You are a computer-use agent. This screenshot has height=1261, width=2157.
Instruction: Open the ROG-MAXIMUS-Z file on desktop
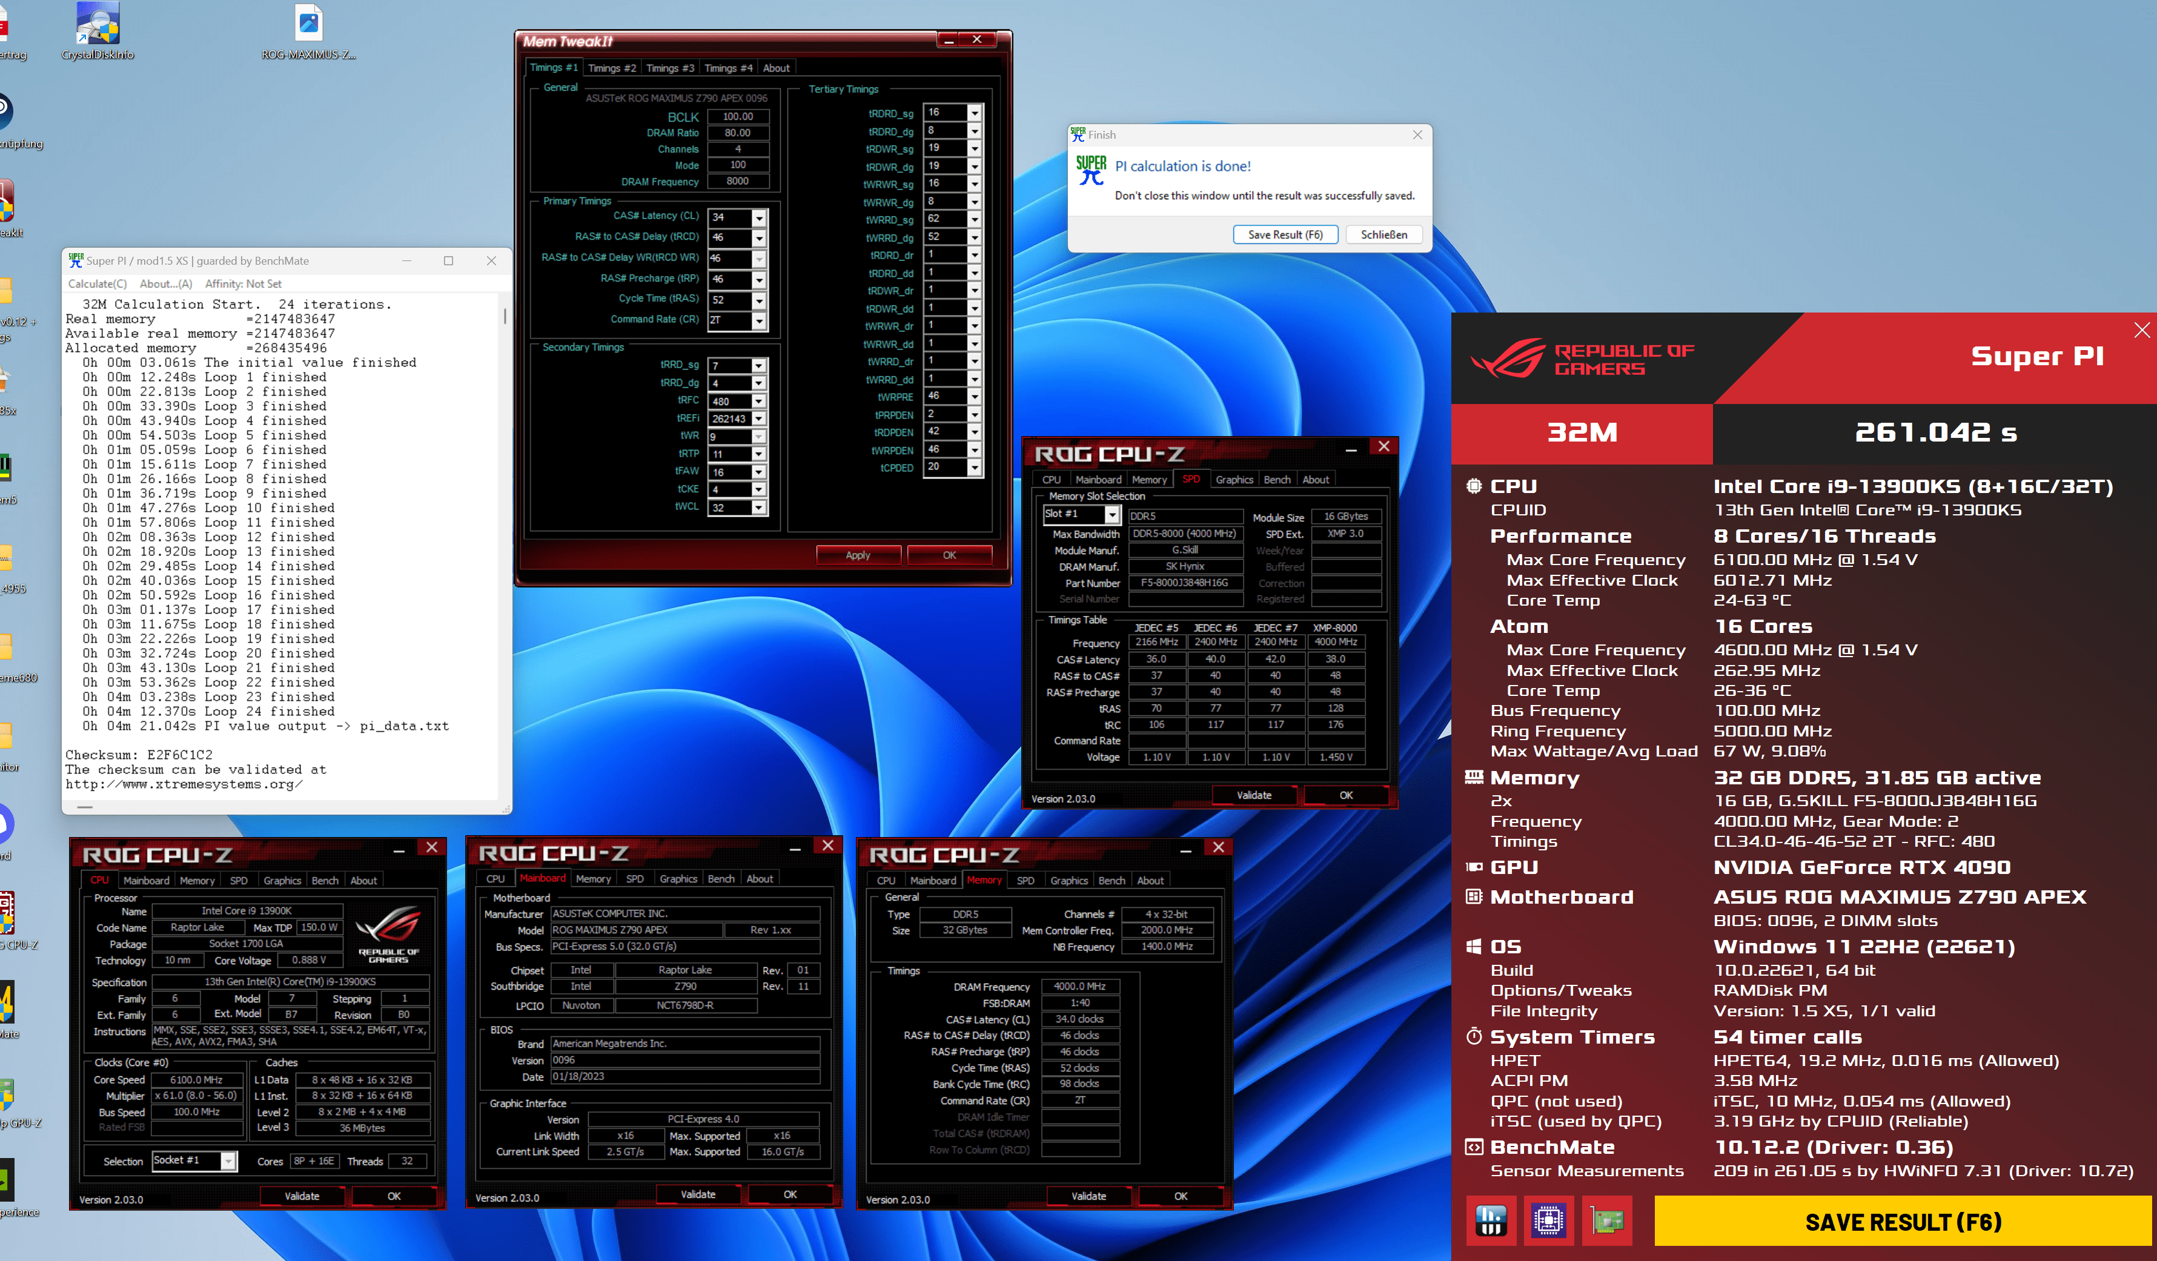click(x=308, y=31)
